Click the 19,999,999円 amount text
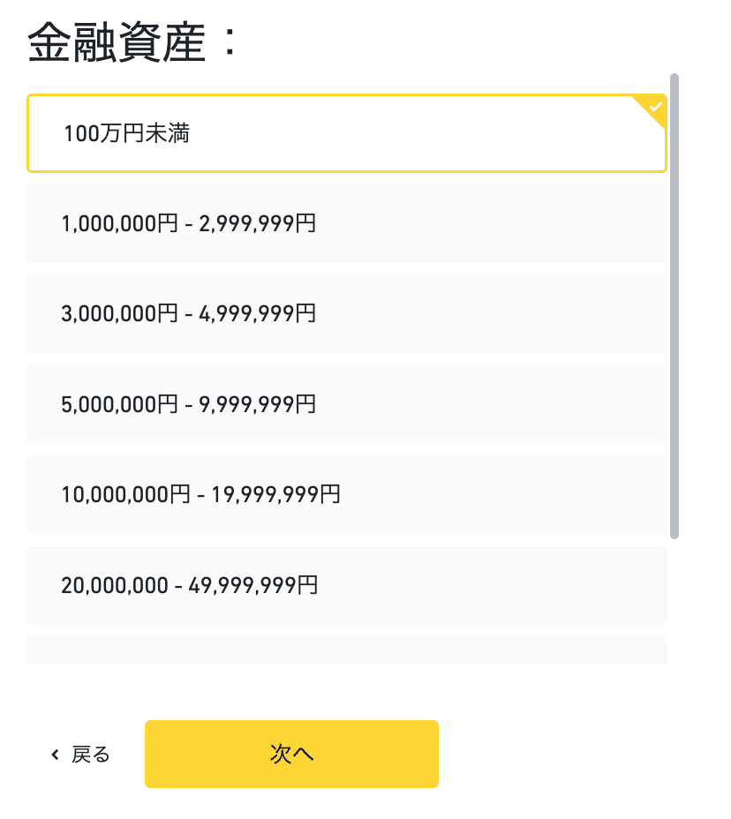Screen dimensions: 731x819 tap(275, 495)
